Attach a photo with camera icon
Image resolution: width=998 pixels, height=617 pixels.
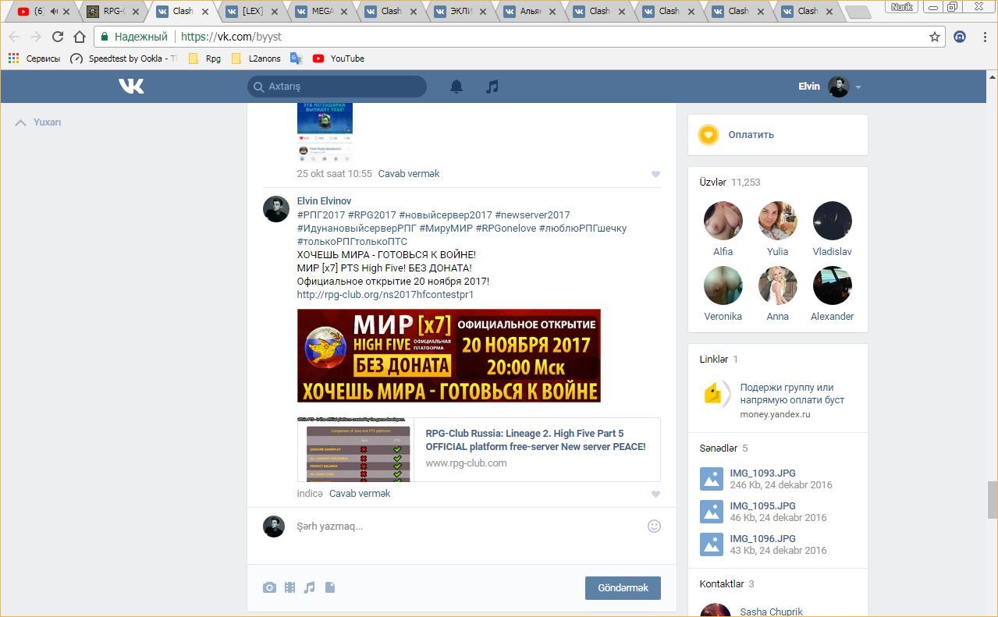point(269,587)
